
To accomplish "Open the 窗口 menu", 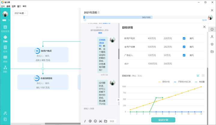I will pyautogui.click(x=19, y=6).
